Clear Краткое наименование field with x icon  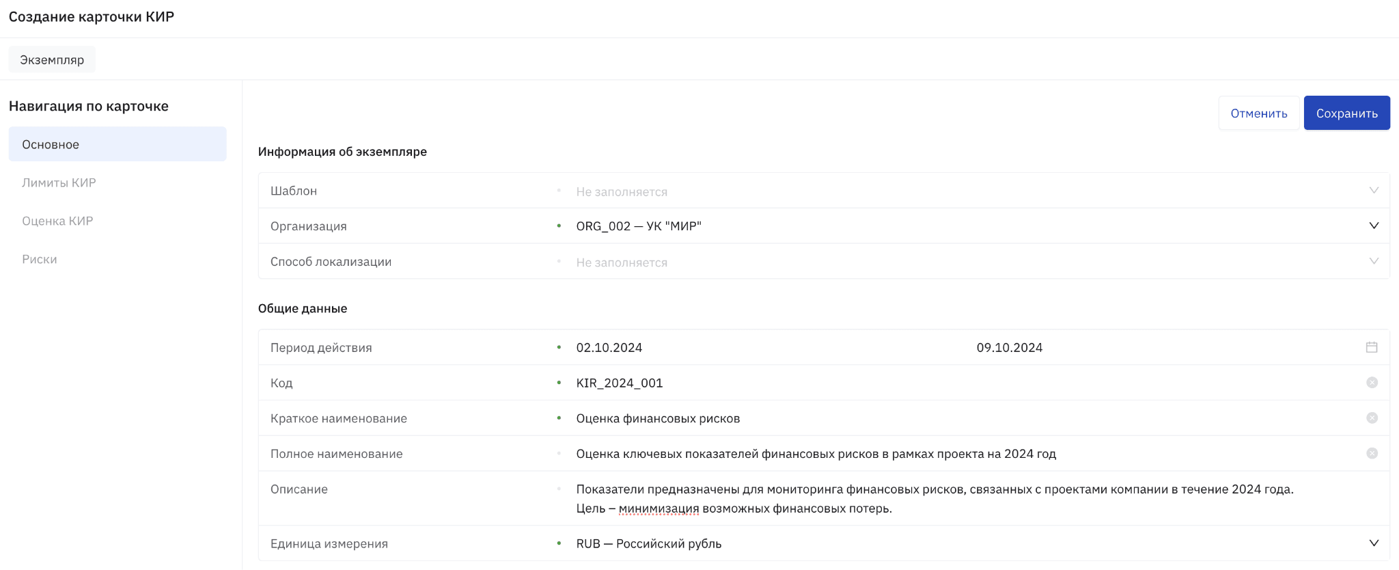click(1372, 418)
